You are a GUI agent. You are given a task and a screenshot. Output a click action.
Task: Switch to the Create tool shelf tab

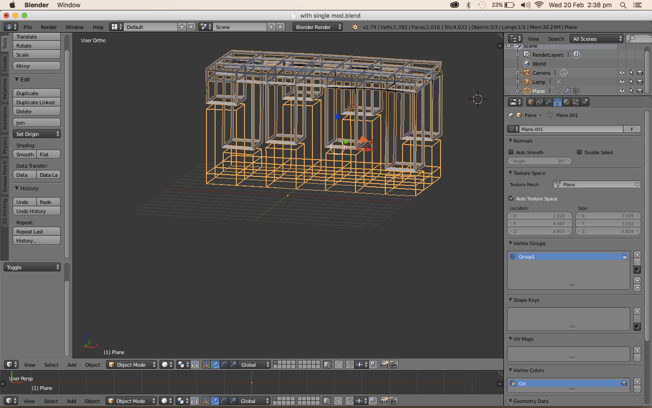pyautogui.click(x=5, y=63)
